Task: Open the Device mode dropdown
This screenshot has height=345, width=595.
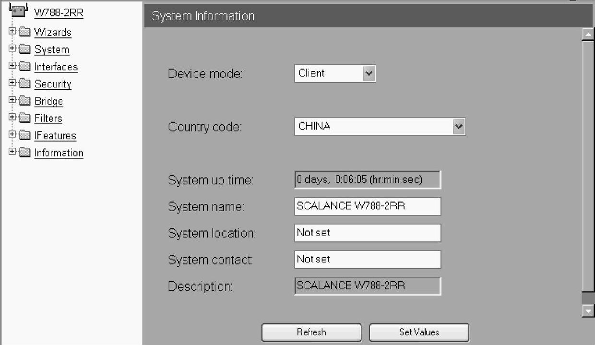Action: [x=335, y=73]
